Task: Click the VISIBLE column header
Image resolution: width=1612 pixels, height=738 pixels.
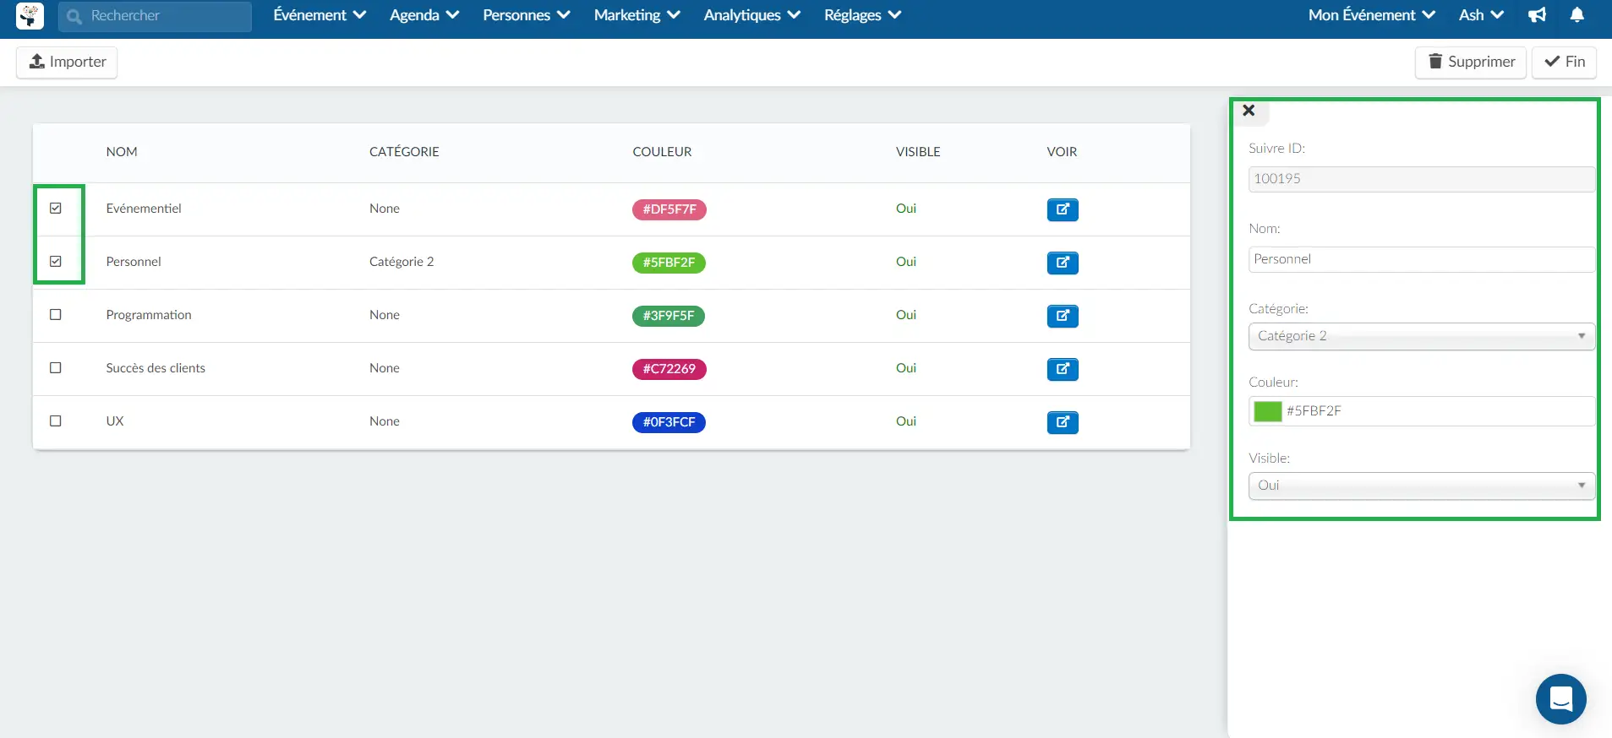Action: [918, 152]
